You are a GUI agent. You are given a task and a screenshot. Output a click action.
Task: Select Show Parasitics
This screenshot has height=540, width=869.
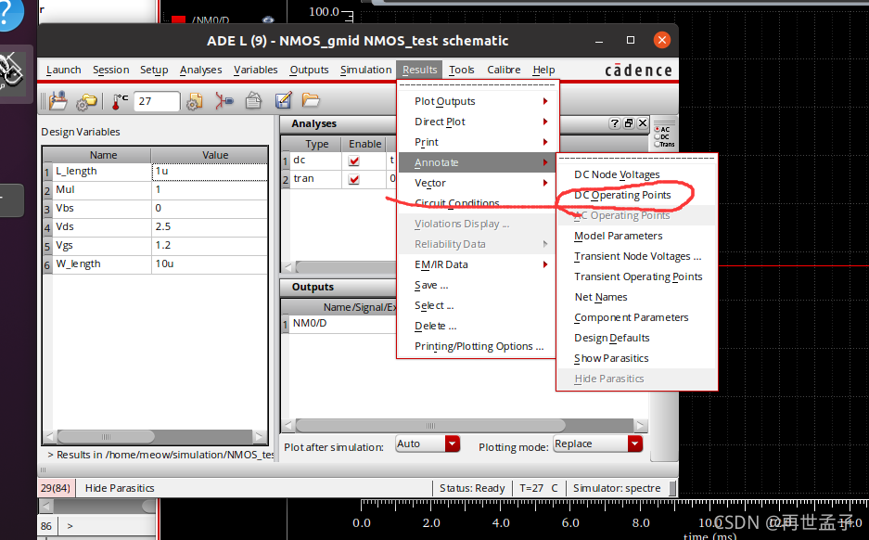click(x=636, y=358)
